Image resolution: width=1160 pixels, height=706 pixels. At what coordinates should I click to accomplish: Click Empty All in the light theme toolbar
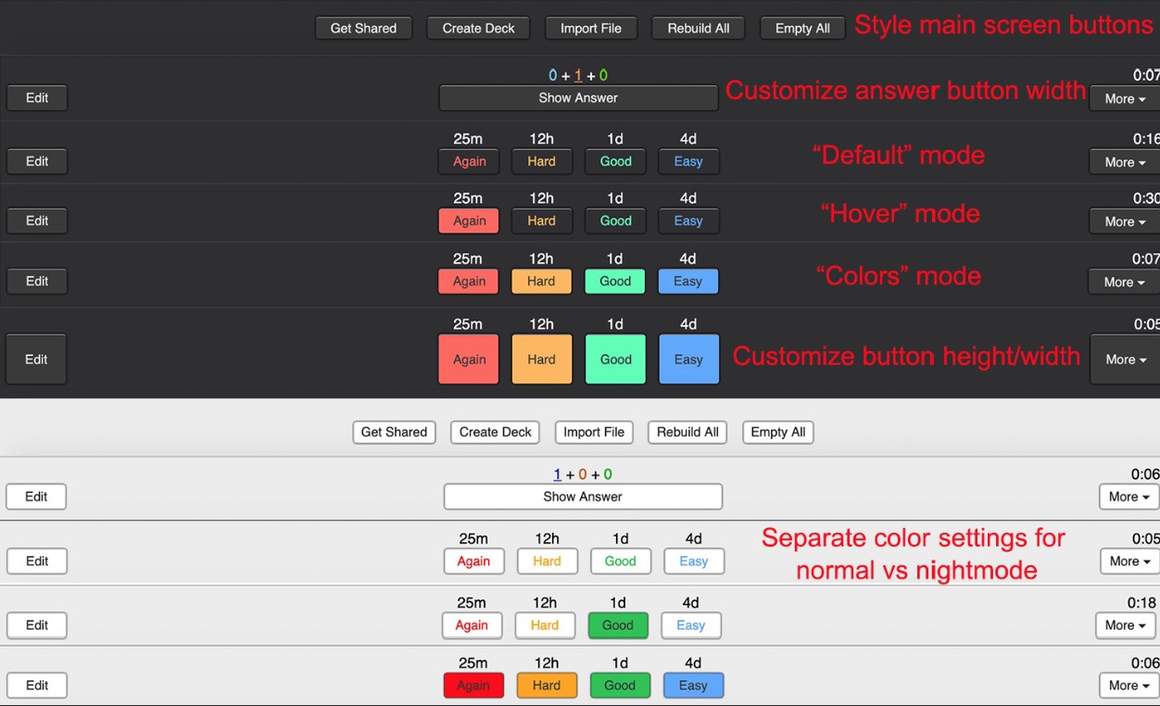click(x=777, y=432)
